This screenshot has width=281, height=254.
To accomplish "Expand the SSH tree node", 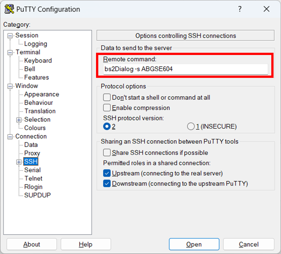I will 19,162.
